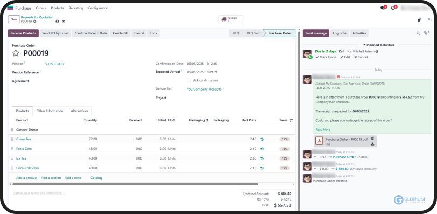This screenshot has width=437, height=214.
Task: Open the Receipt truck smart button
Action: [x=231, y=19]
